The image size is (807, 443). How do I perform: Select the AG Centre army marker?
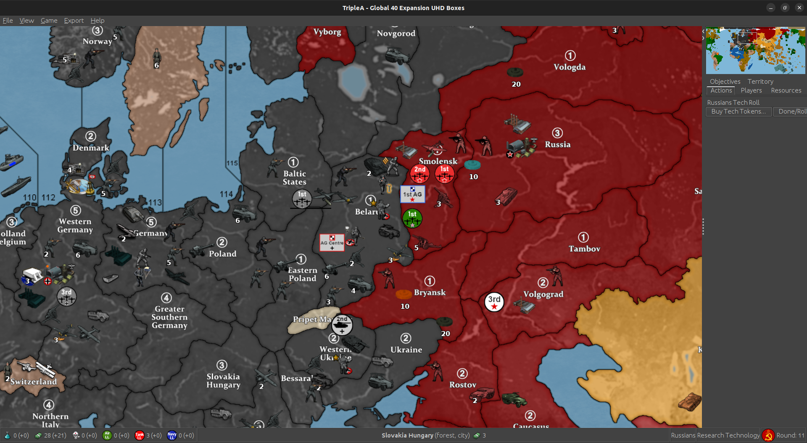[x=332, y=243]
